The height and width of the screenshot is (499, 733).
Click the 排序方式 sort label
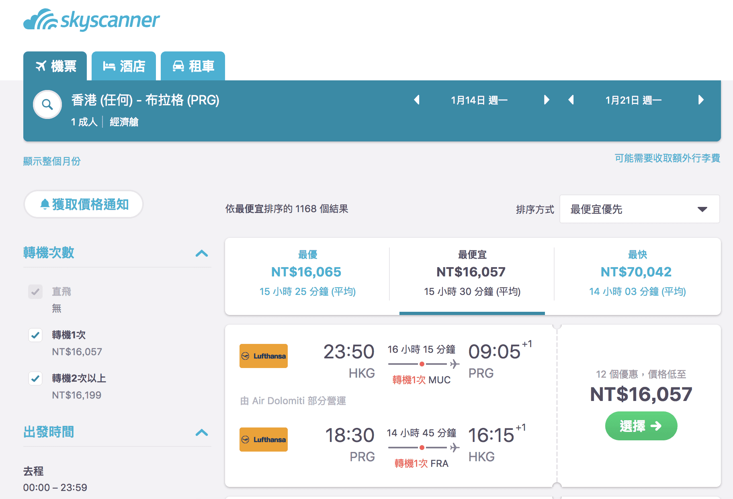535,209
